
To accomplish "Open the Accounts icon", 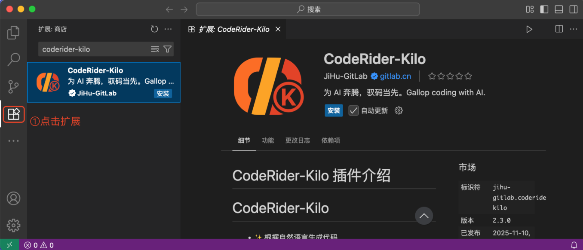I will coord(14,198).
